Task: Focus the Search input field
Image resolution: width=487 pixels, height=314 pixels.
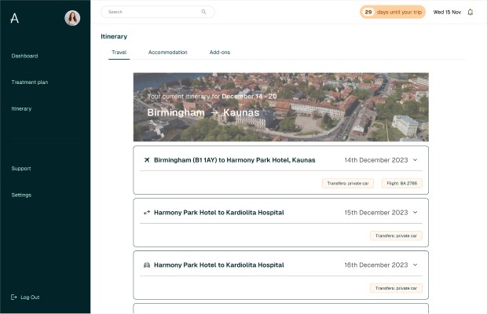Action: pyautogui.click(x=158, y=12)
